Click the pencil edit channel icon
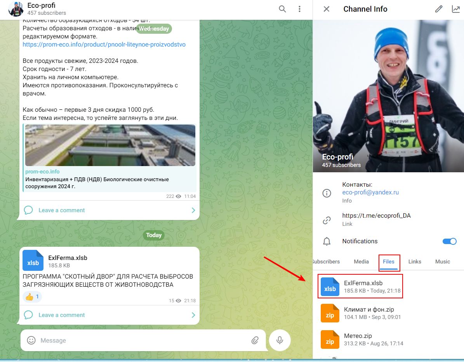This screenshot has width=464, height=362. click(x=439, y=9)
